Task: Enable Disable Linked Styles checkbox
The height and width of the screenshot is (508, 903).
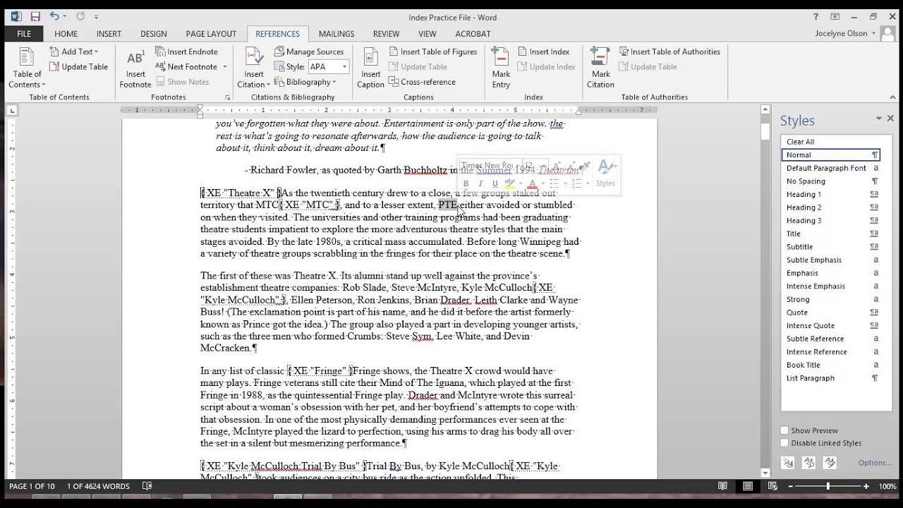Action: point(784,443)
